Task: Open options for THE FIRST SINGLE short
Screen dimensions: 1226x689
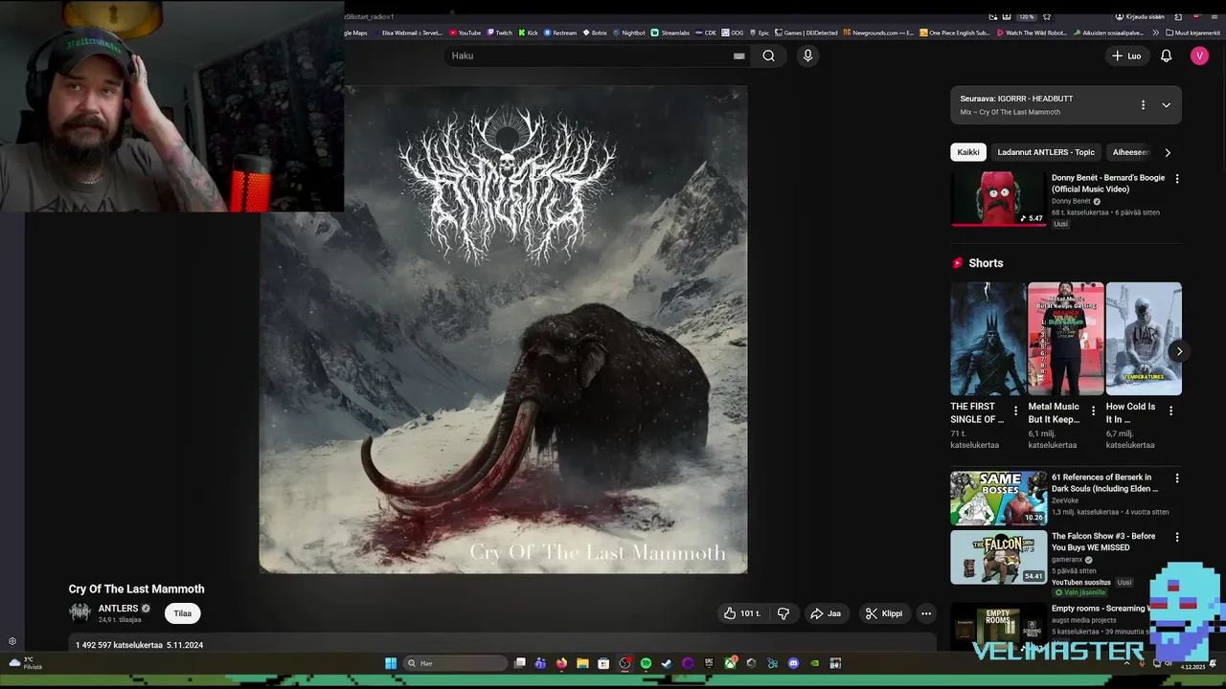Action: pyautogui.click(x=1015, y=411)
